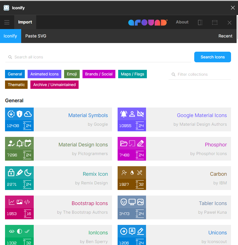Click the code brackets icon in Bootstrap Icons
Screen dimensions: 238x245
tap(27, 202)
